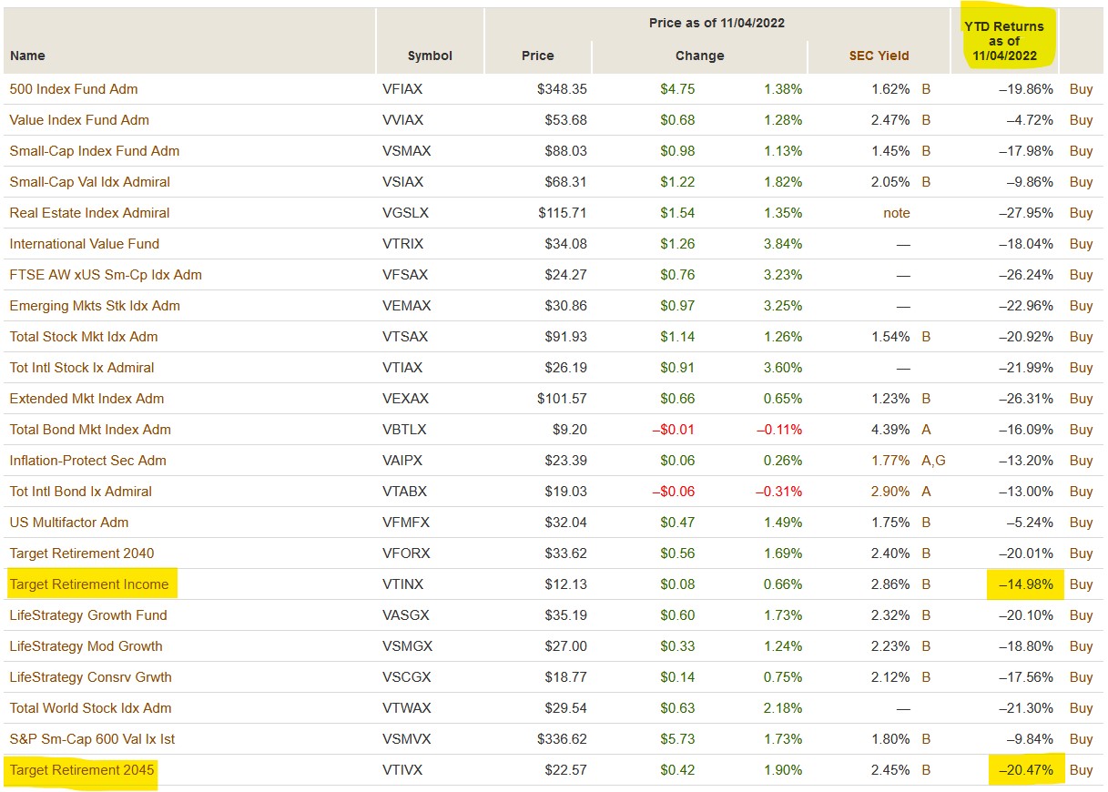Click Buy for Real Estate Index Admiral
1108x792 pixels.
tap(1081, 213)
